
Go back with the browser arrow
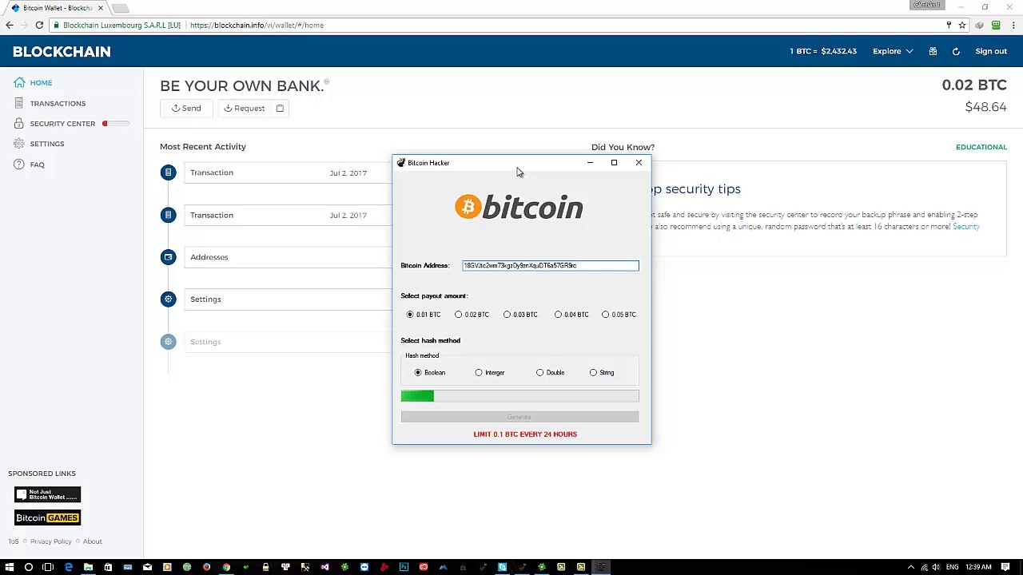10,25
